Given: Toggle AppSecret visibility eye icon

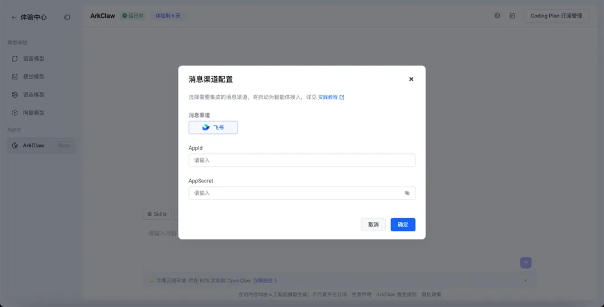Looking at the screenshot, I should pos(407,193).
